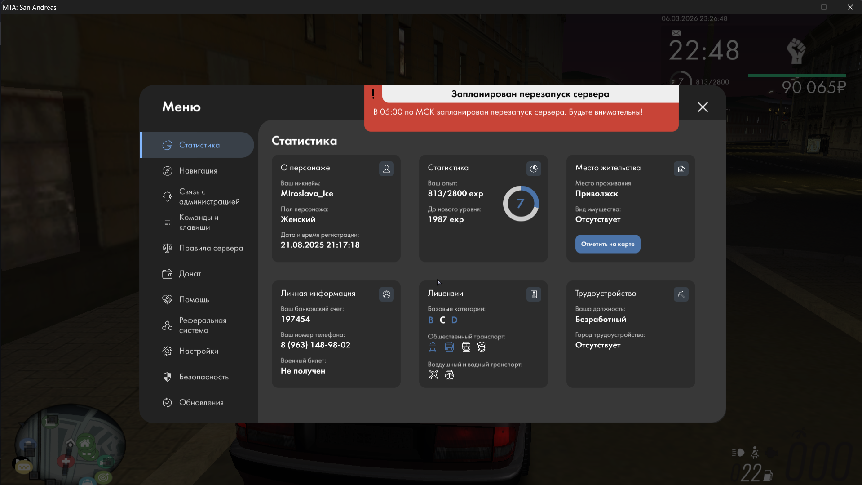Switch to Команды и клавиши section
Viewport: 862px width, 485px height.
(198, 222)
